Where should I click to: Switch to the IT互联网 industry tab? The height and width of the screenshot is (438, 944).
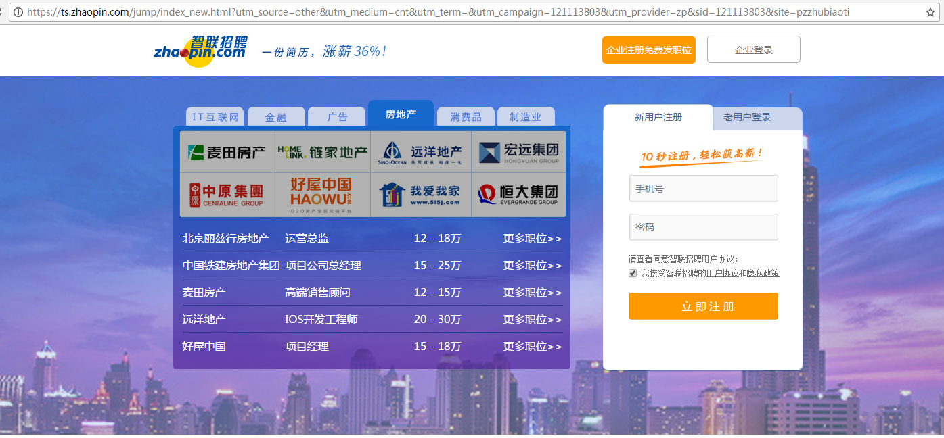click(216, 117)
